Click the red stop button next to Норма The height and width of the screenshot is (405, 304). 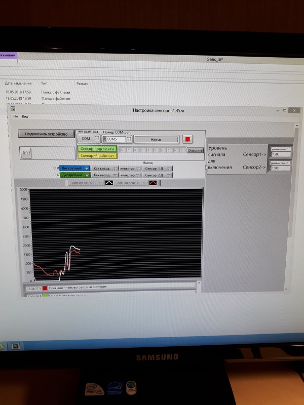[187, 139]
